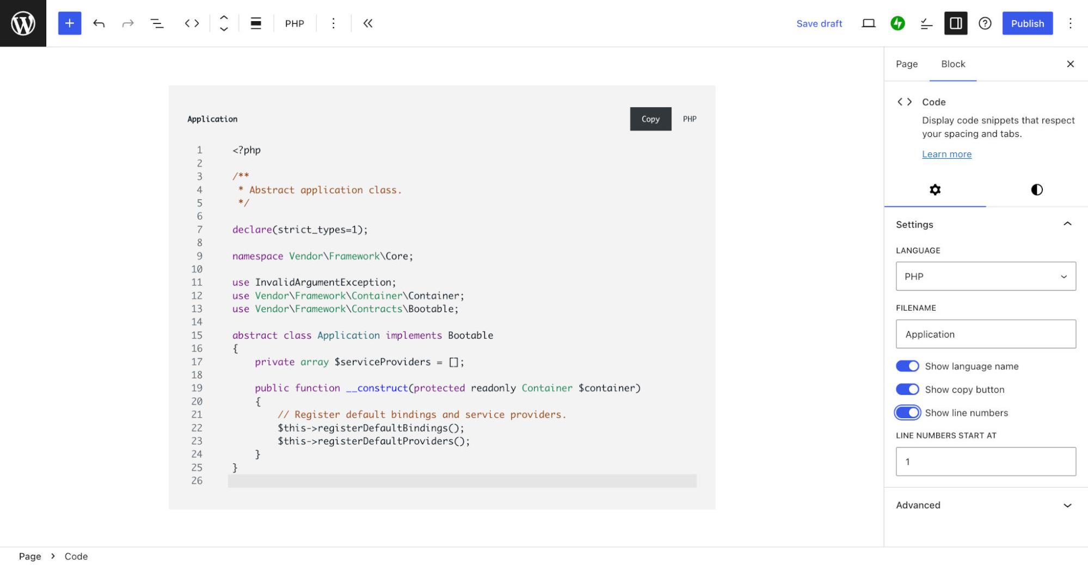Turn off Show copy button
This screenshot has width=1088, height=565.
click(x=907, y=389)
